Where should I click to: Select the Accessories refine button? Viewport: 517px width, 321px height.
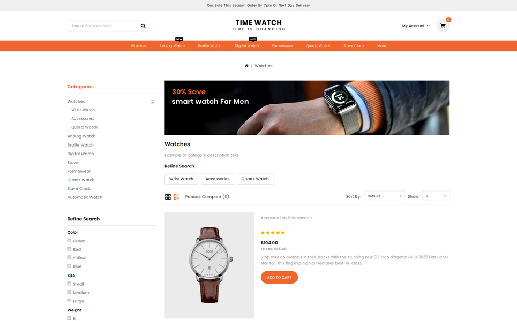[x=218, y=179]
